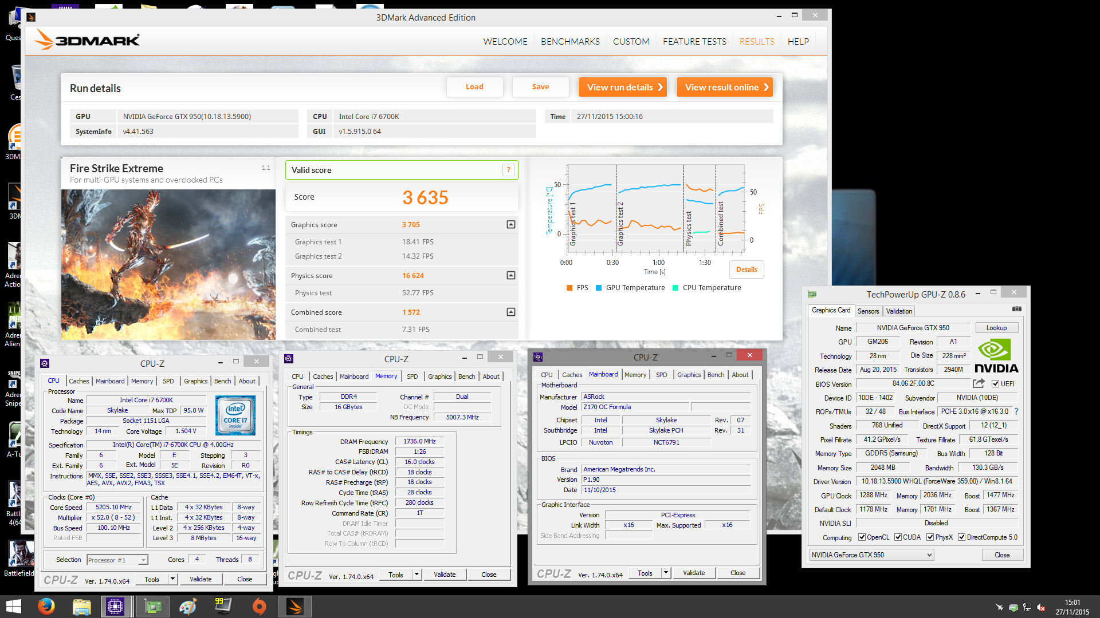
Task: Click the CPU-Z Mainboard window title icon
Action: click(x=537, y=357)
